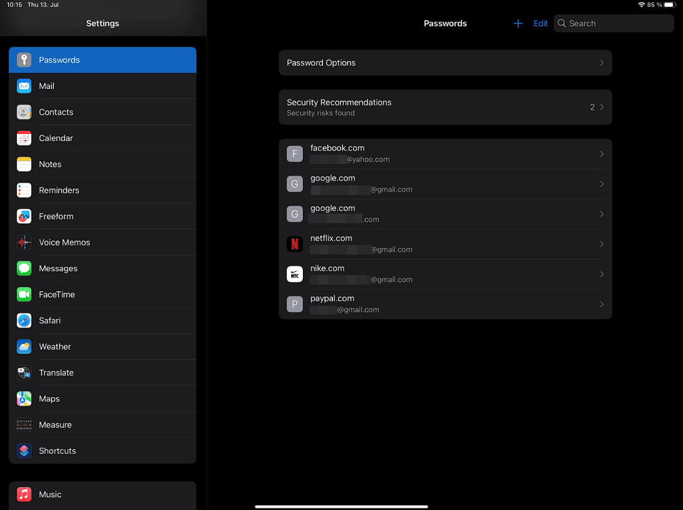Open the Weather cloud icon
Screen dimensions: 683x510
point(24,347)
